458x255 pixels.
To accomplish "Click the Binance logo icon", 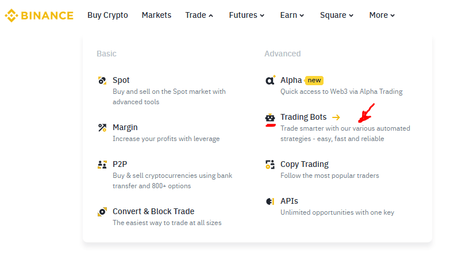I will pyautogui.click(x=11, y=16).
